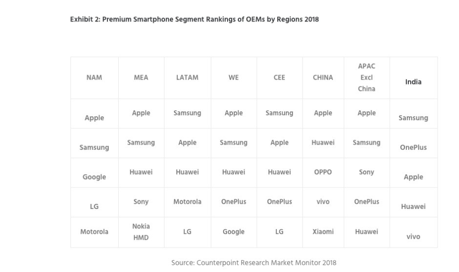459x272 pixels.
Task: Click Sony in the MEA column
Action: (141, 202)
